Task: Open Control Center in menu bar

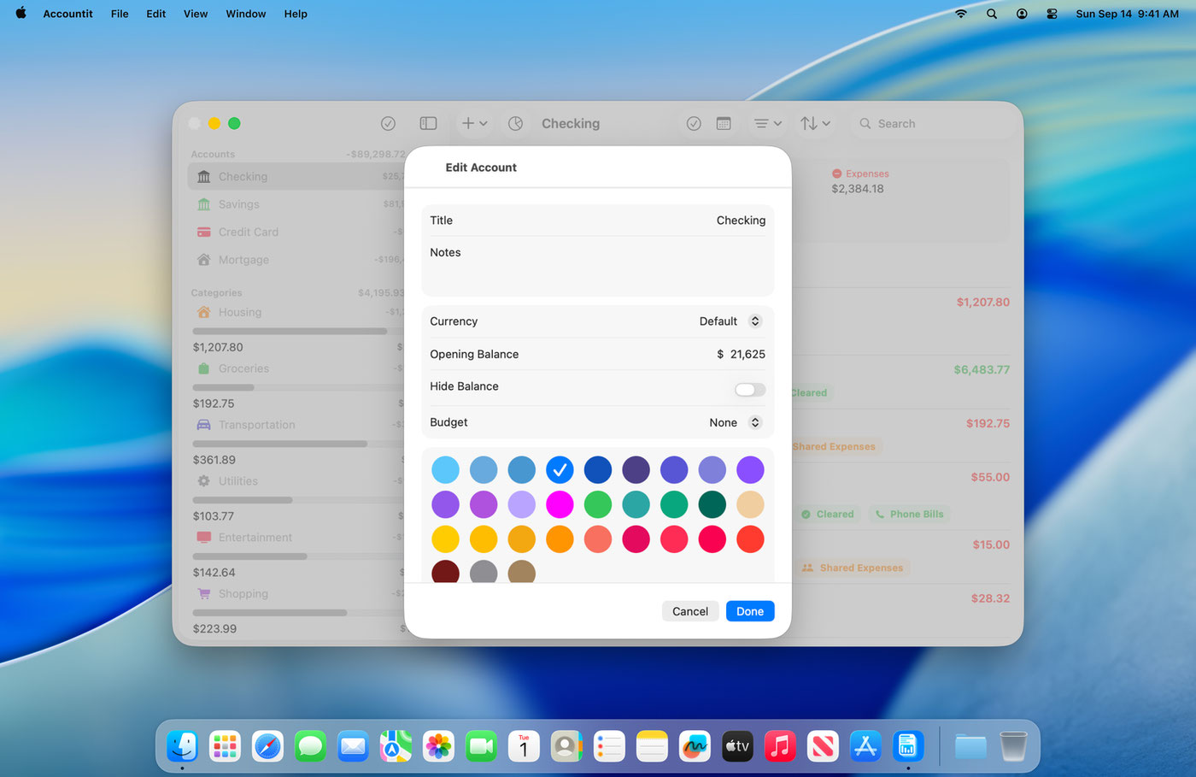Action: (1052, 14)
